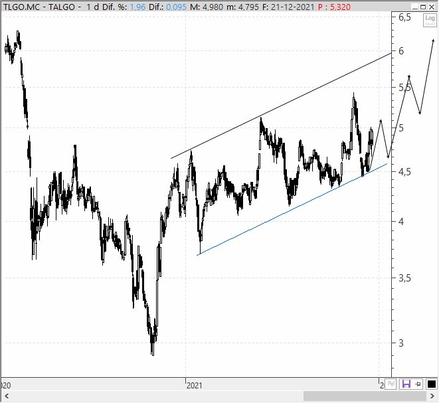Click the red P : 5,320 price
Viewport: 439px width, 403px height.
tap(334, 7)
